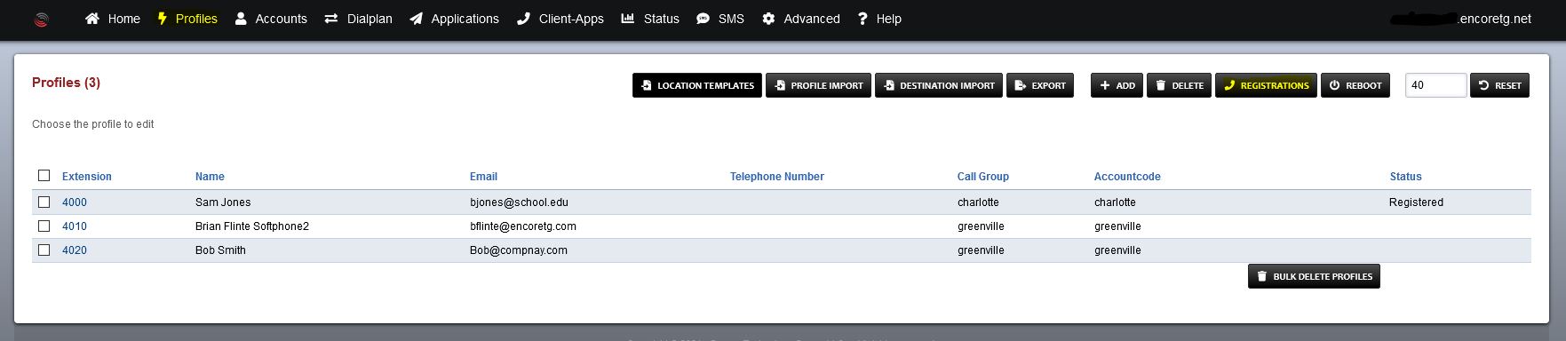Screen dimensions: 1566x341
Task: Click the search field containing 40
Action: (1435, 85)
